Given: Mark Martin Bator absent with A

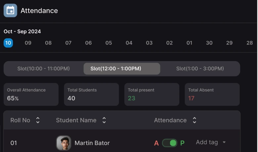Looking at the screenshot, I should pos(156,143).
